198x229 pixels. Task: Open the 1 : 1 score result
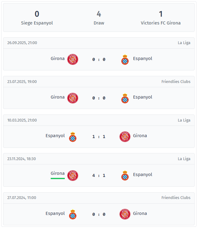click(x=99, y=137)
